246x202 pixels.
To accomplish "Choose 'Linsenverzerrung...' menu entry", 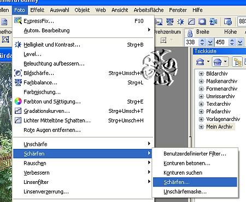I will click(x=83, y=192).
